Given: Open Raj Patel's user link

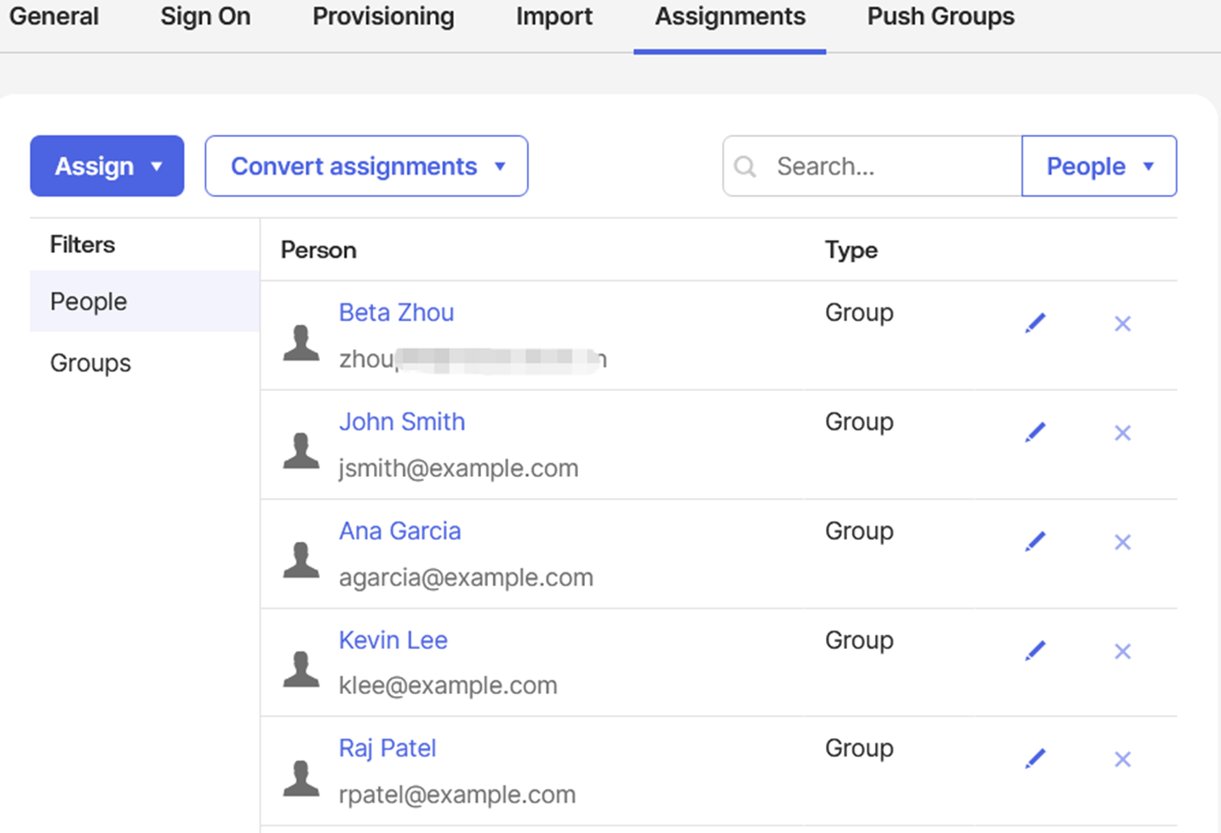Looking at the screenshot, I should [x=387, y=748].
